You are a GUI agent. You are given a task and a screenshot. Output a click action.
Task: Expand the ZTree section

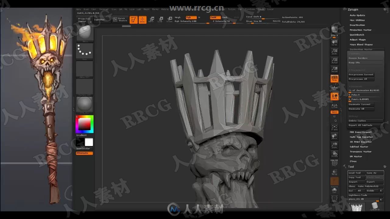click(353, 161)
